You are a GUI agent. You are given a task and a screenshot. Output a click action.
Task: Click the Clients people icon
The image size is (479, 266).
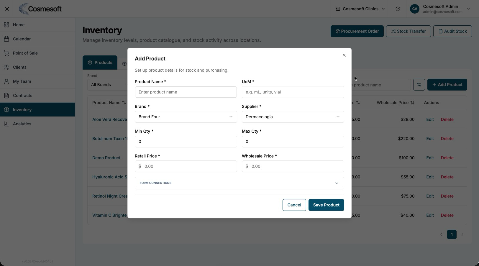pos(6,67)
